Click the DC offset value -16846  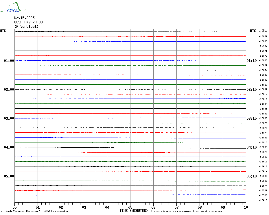(263, 75)
